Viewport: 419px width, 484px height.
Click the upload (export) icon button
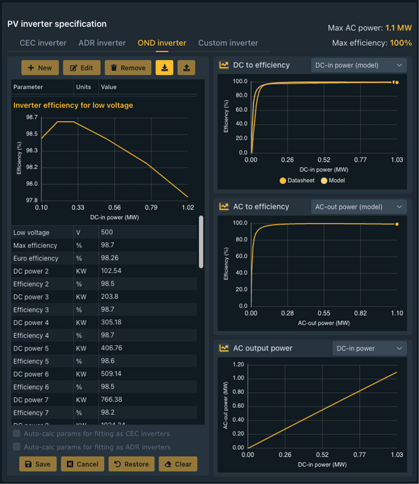pos(186,68)
